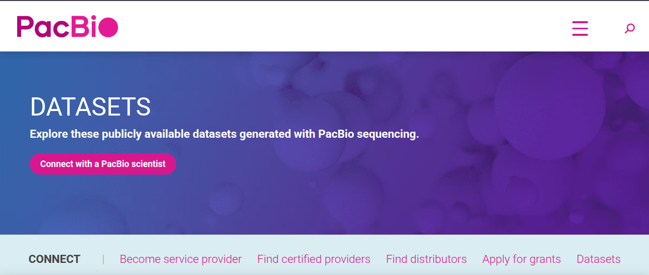649x275 pixels.
Task: Click the Explore publicly available datasets subtitle
Action: tap(224, 135)
